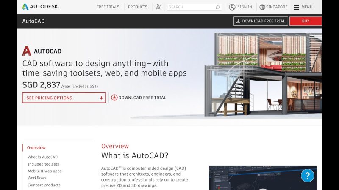Click the circled download arrow icon

click(x=114, y=98)
